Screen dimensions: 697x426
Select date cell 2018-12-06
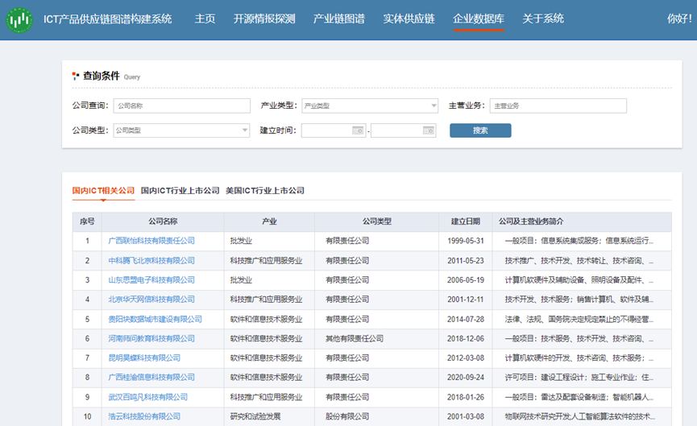tap(466, 338)
